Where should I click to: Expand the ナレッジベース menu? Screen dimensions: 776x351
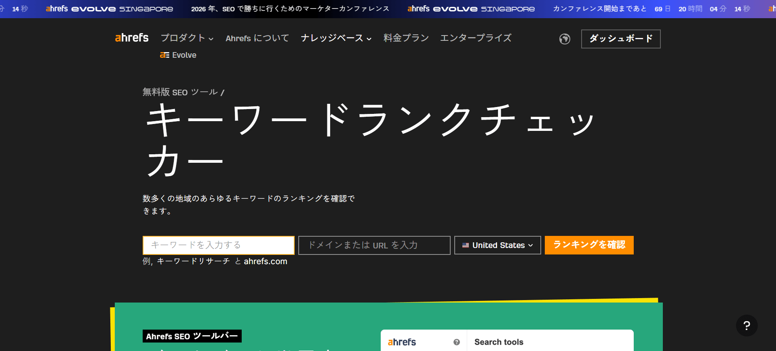click(336, 38)
